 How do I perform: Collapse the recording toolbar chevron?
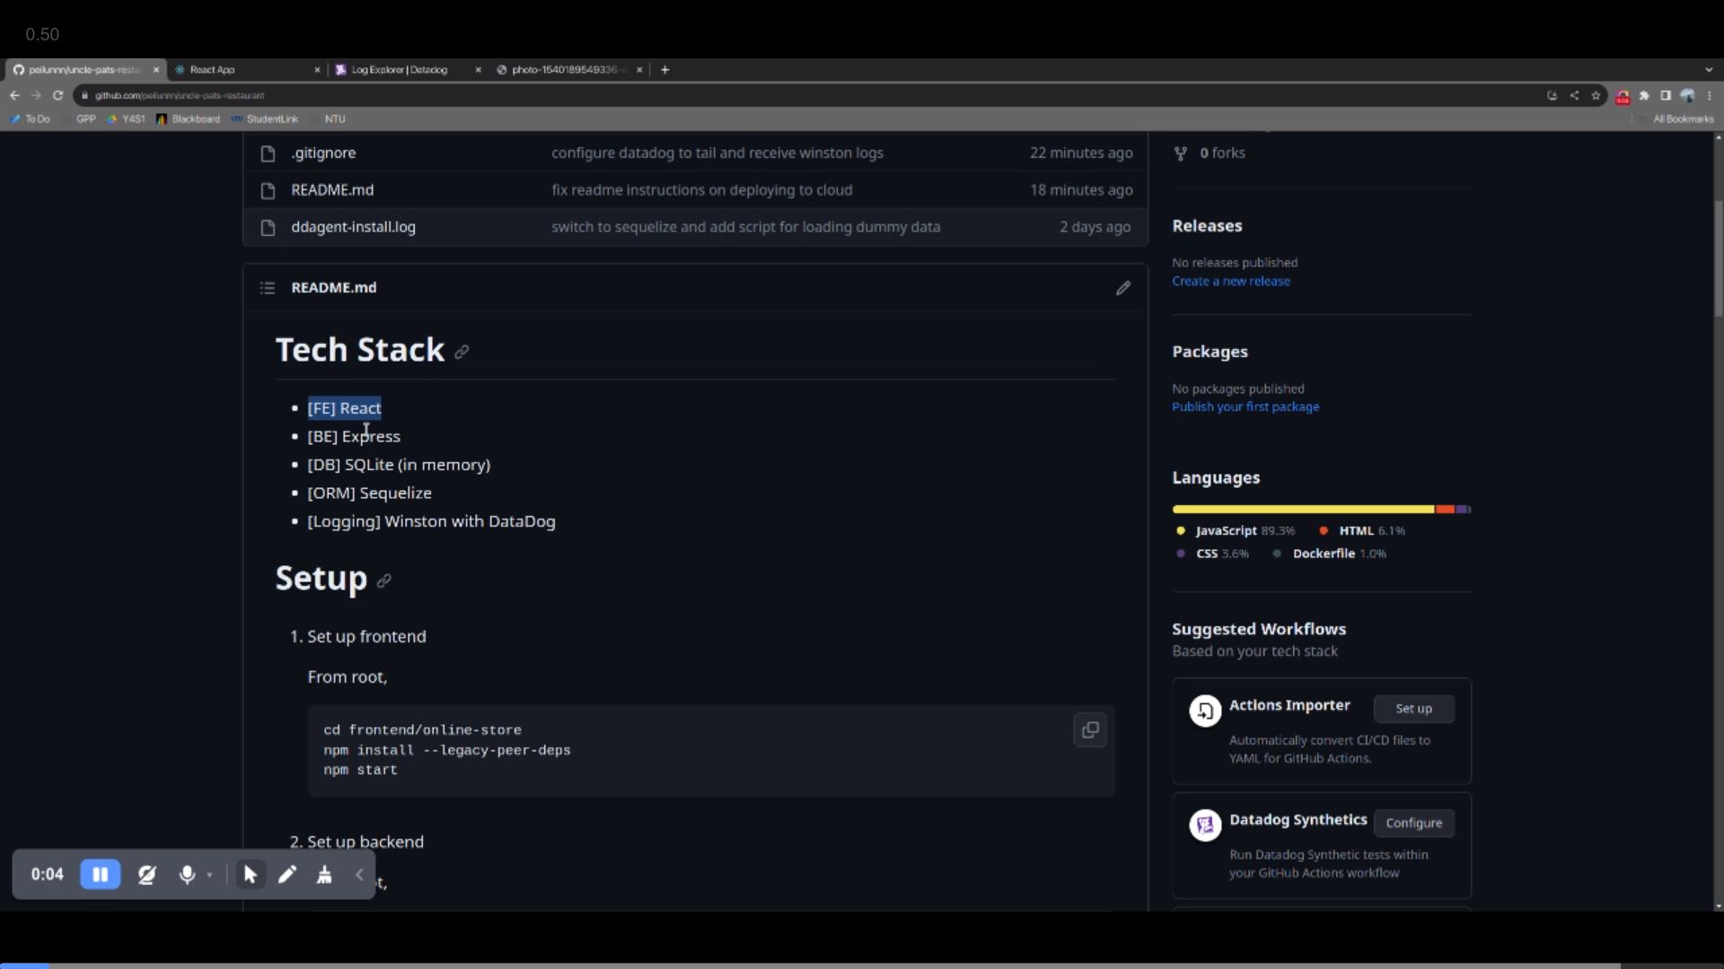point(359,874)
